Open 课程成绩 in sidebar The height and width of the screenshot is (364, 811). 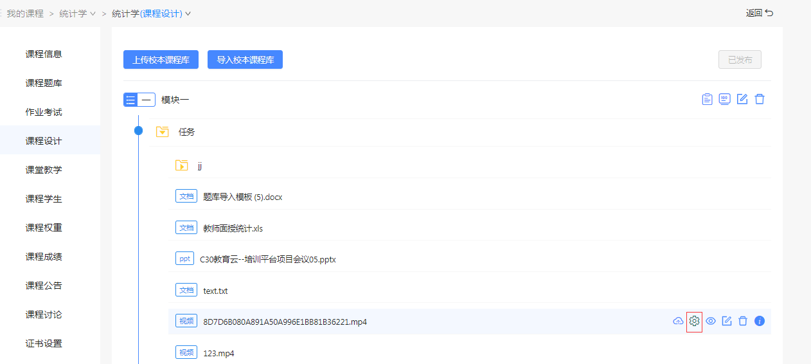tap(44, 257)
